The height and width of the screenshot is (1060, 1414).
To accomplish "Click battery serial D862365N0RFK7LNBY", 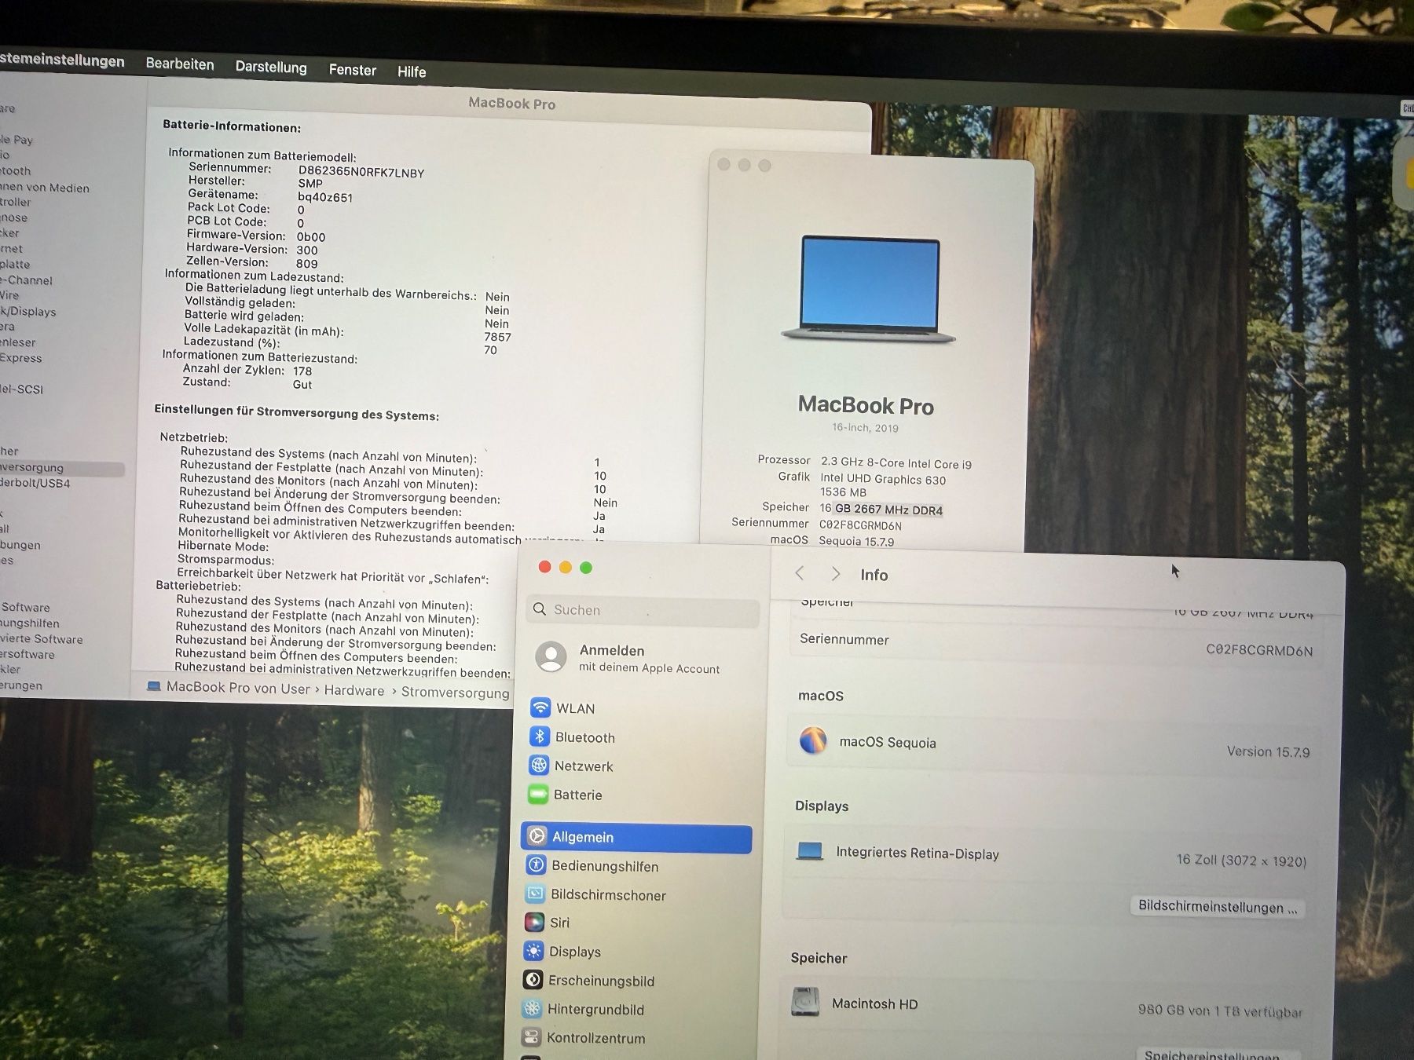I will pyautogui.click(x=361, y=172).
